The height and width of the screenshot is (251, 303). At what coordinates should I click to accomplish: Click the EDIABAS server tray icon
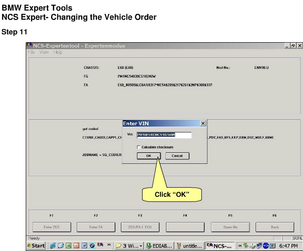(x=252, y=245)
